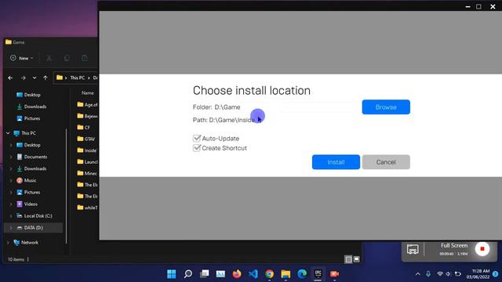Viewport: 502px width, 282px height.
Task: Expand Music under This PC
Action: (11, 181)
